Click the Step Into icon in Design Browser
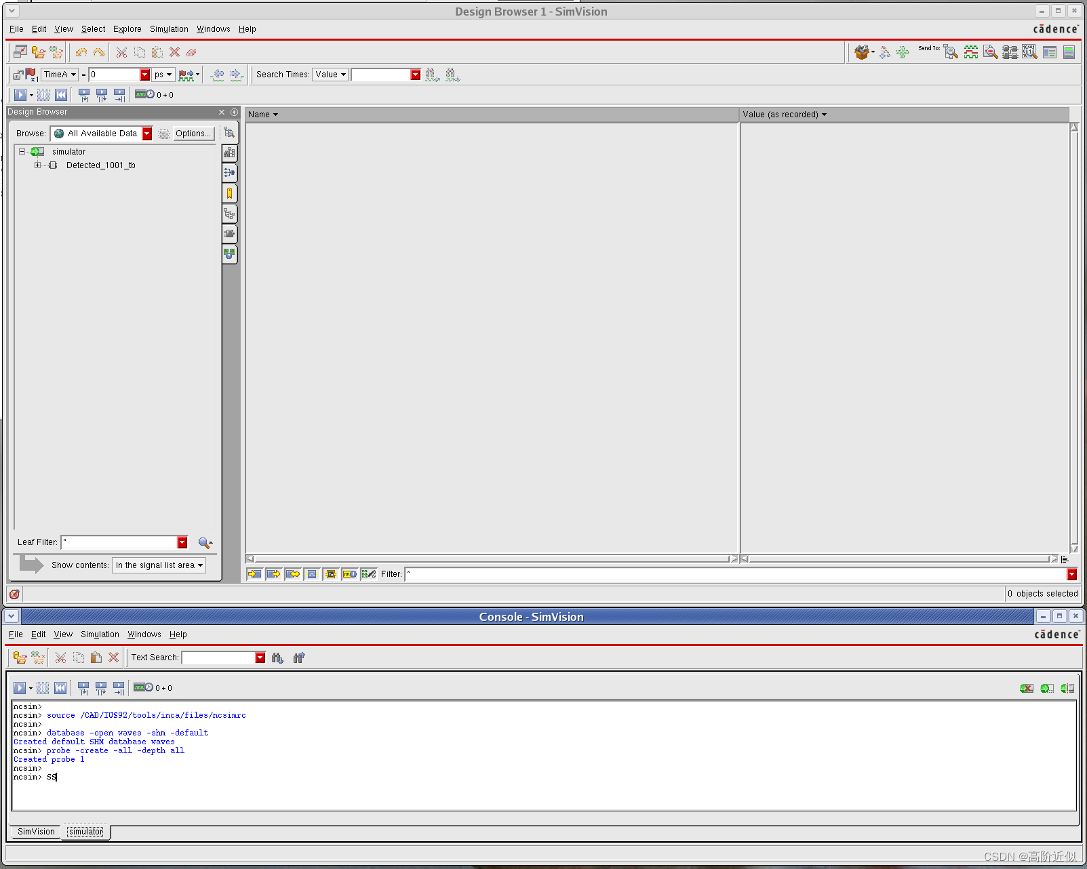The height and width of the screenshot is (869, 1087). coord(84,95)
